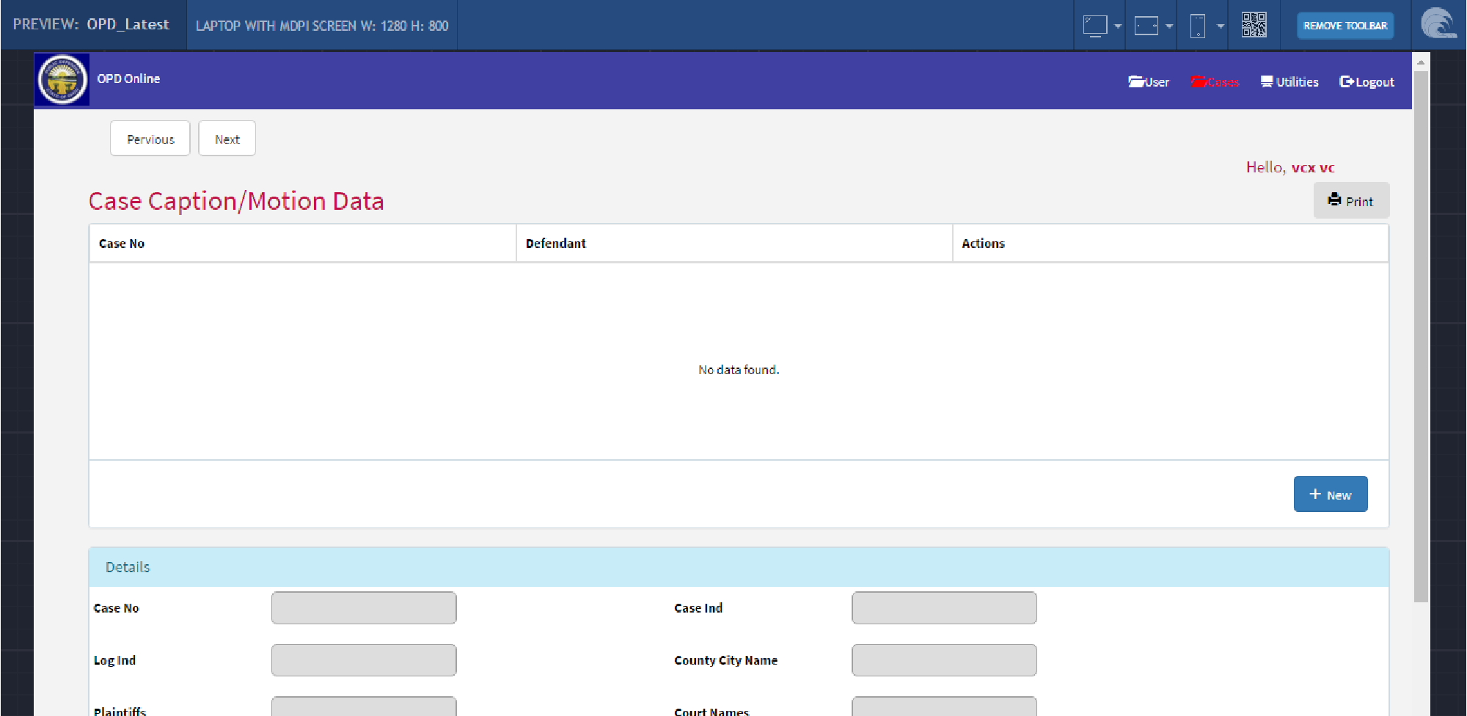Click the page vertical scrollbar thumb
The height and width of the screenshot is (716, 1467).
tap(1421, 336)
